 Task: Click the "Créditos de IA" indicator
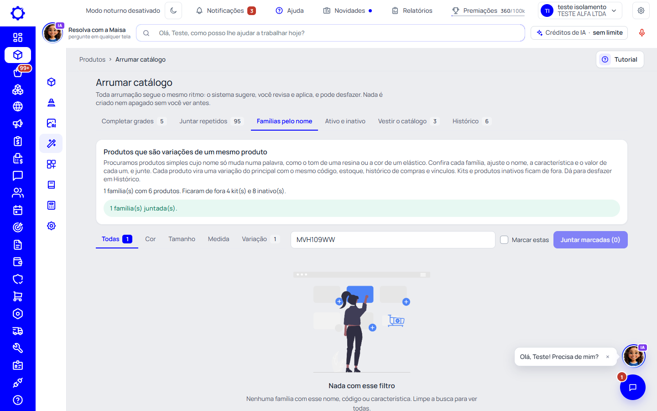coord(579,33)
